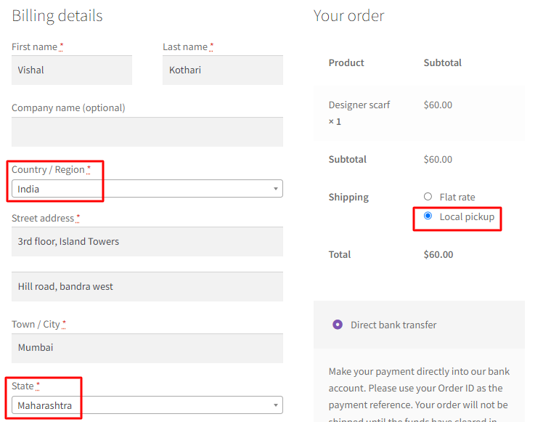Click the Country dropdown arrow

(x=276, y=189)
